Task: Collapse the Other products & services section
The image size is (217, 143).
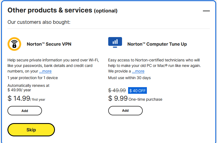Action: [206, 11]
